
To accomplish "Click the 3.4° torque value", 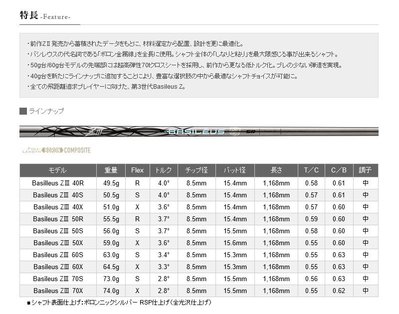I will (x=164, y=255).
